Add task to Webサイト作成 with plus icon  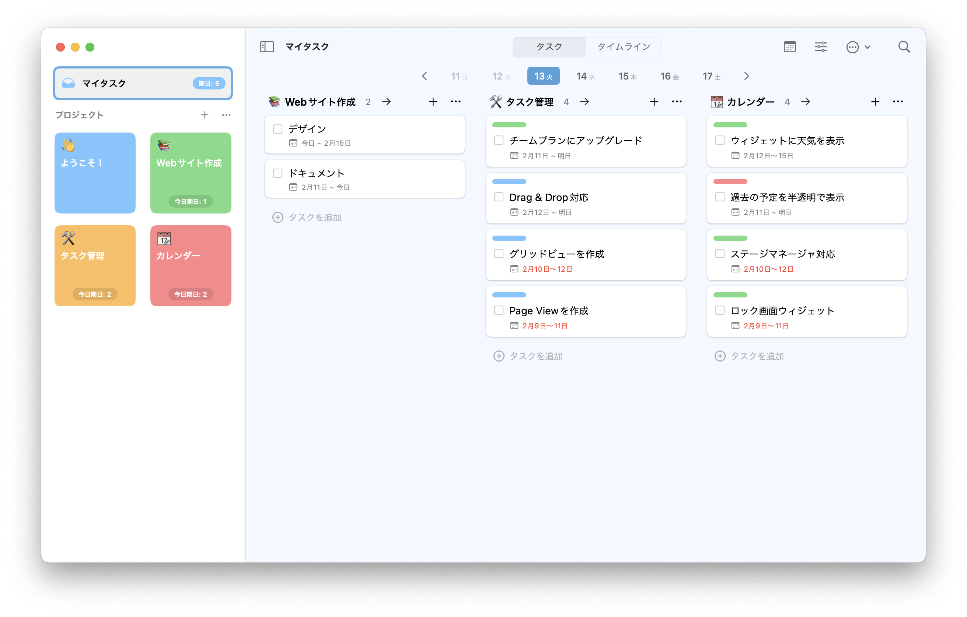tap(433, 102)
